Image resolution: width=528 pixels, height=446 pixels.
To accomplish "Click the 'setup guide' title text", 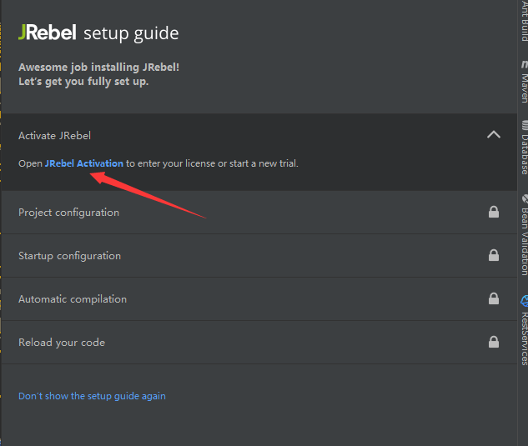I will pos(131,33).
